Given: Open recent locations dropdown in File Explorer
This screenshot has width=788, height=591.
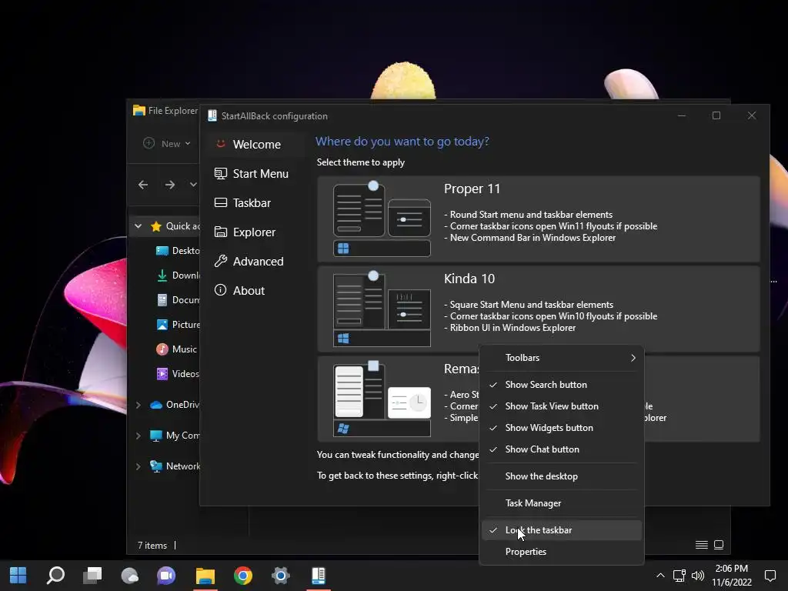Looking at the screenshot, I should pyautogui.click(x=193, y=185).
